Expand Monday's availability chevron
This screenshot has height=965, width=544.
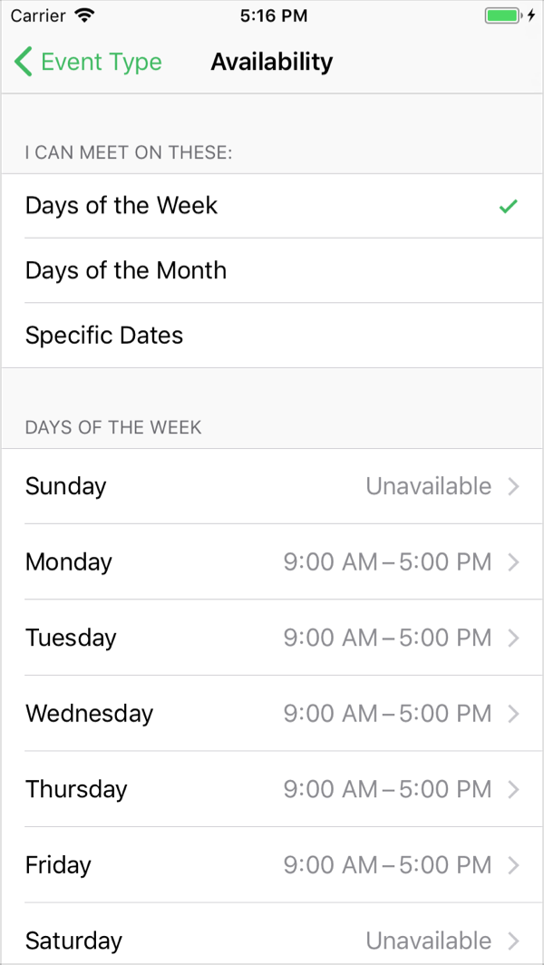point(514,562)
